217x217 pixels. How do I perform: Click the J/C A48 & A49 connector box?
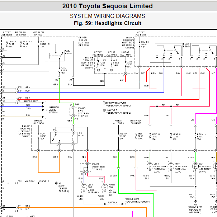pos(73,112)
